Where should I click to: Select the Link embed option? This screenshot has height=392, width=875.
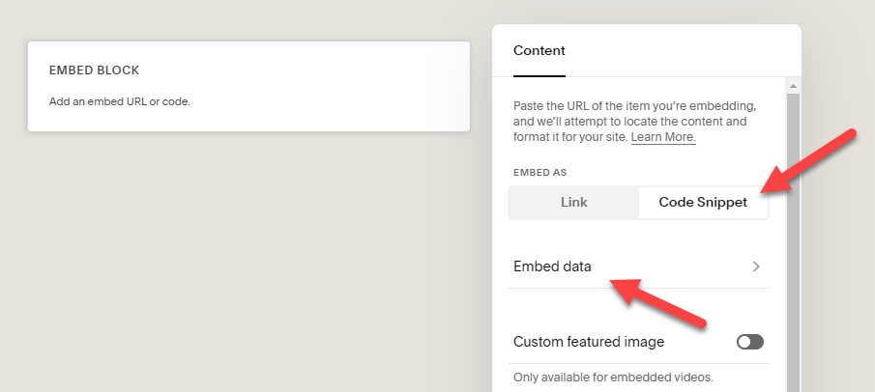point(573,203)
